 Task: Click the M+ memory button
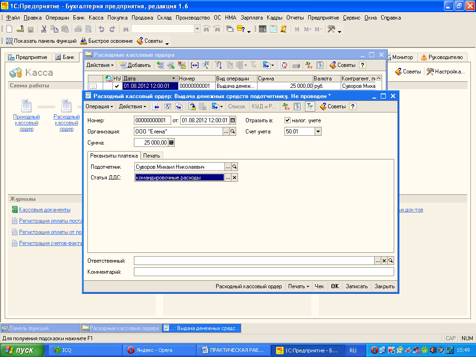tap(307, 29)
